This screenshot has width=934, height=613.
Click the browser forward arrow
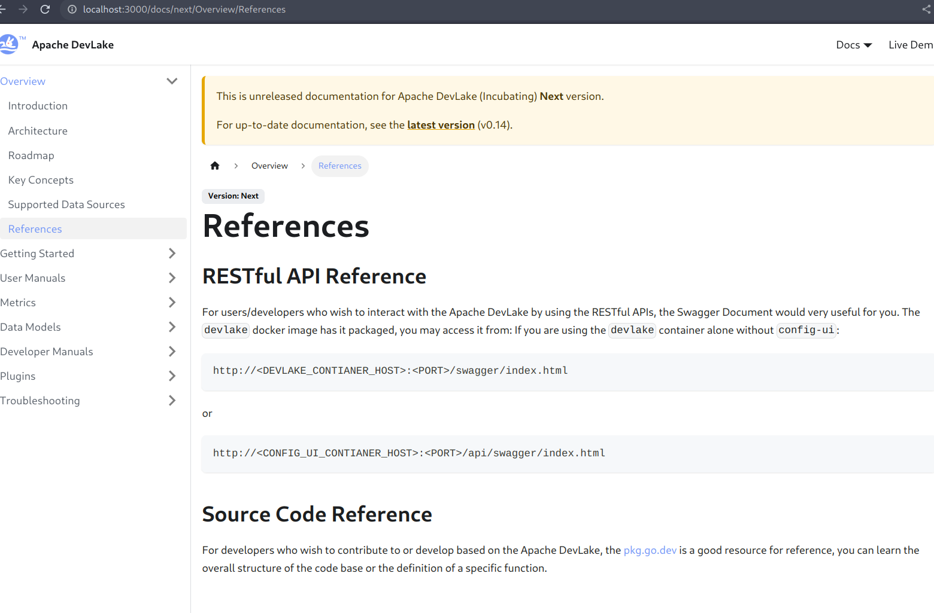23,10
